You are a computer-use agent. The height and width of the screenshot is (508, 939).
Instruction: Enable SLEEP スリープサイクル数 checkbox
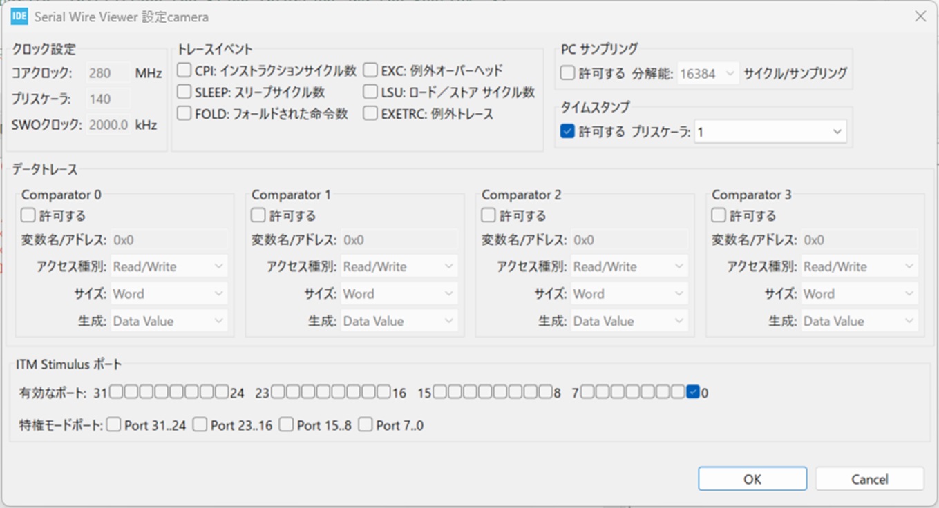pos(184,92)
